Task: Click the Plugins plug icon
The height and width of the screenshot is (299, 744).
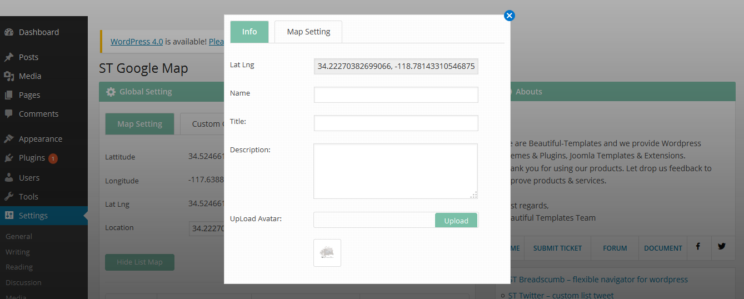Action: 9,158
